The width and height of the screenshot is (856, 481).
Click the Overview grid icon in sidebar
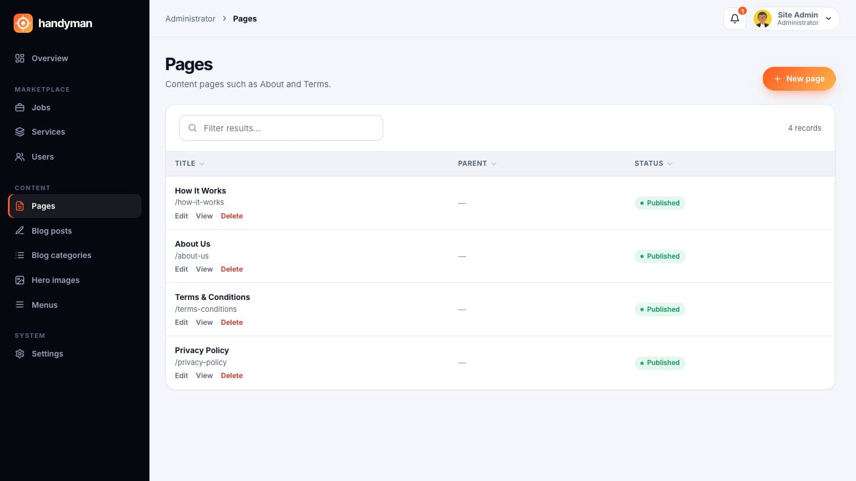20,58
